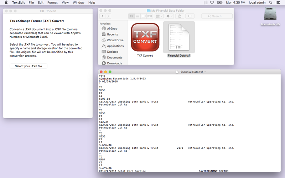Click the $12.34 line in the document
Screen dimensions: 285x178
[104, 122]
